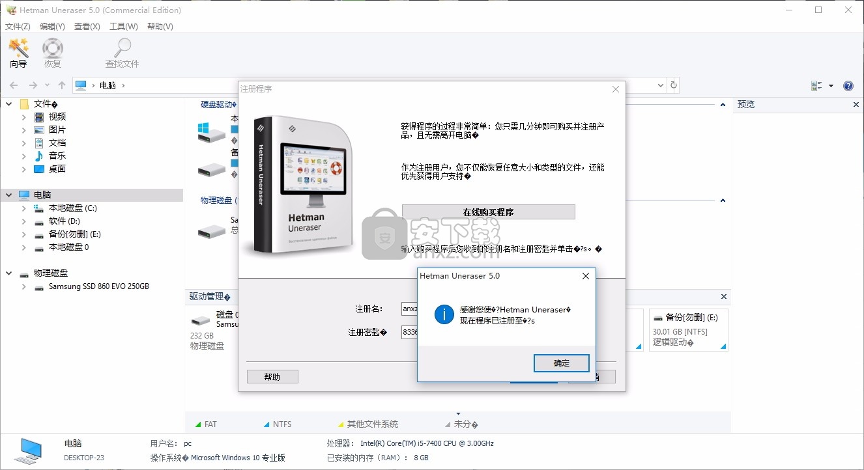The width and height of the screenshot is (864, 470).
Task: Select the Music (音乐) folder
Action: (x=57, y=156)
